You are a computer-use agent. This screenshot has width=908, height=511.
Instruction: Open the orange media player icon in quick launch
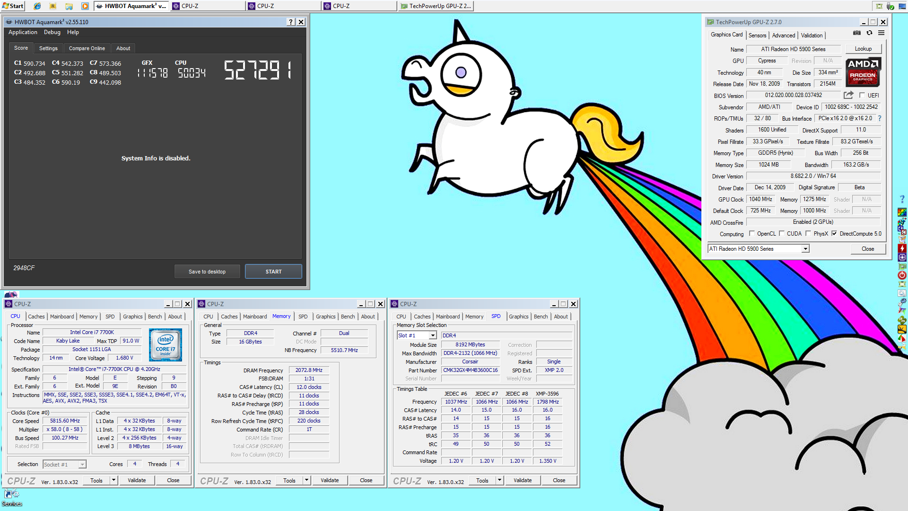click(x=85, y=6)
